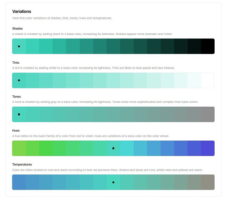228x202 pixels.
Task: Select the fourth swatch in the Tones row
Action: click(x=59, y=114)
